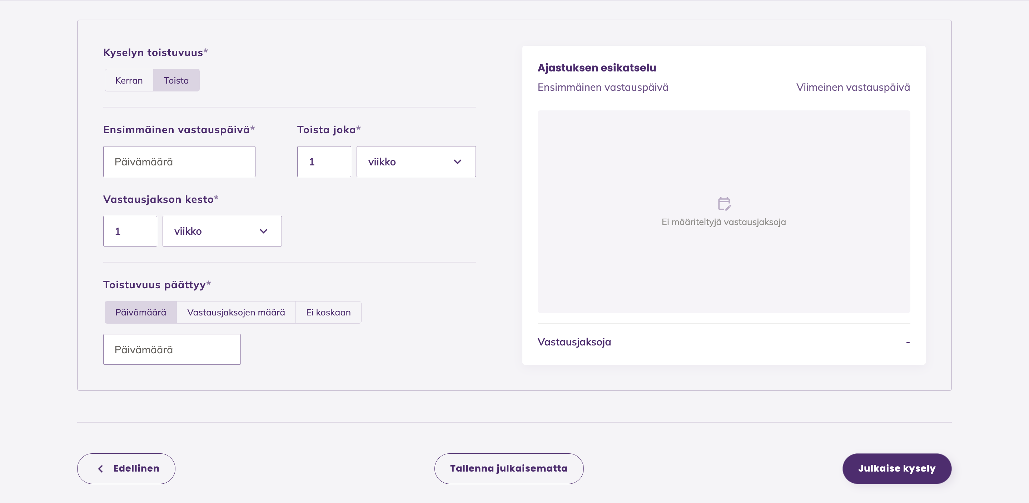
Task: Choose Ei koskaan end option
Action: pyautogui.click(x=328, y=313)
